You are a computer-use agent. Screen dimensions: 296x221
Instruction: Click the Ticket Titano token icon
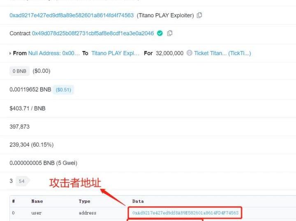tap(190, 53)
